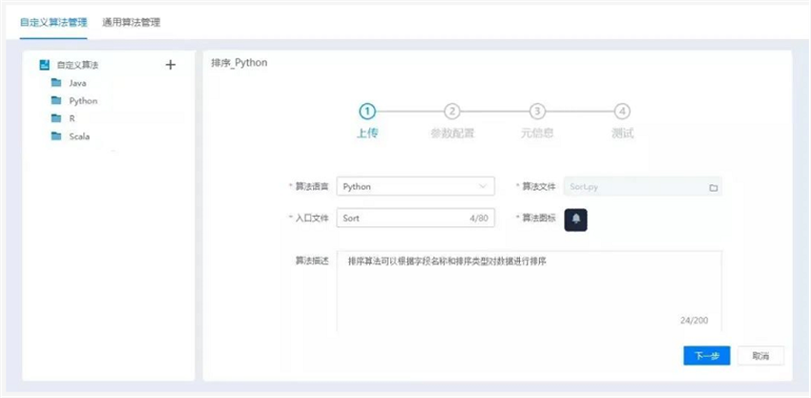Screen dimensions: 811x398
Task: Go to step 4 测试
Action: click(x=622, y=112)
